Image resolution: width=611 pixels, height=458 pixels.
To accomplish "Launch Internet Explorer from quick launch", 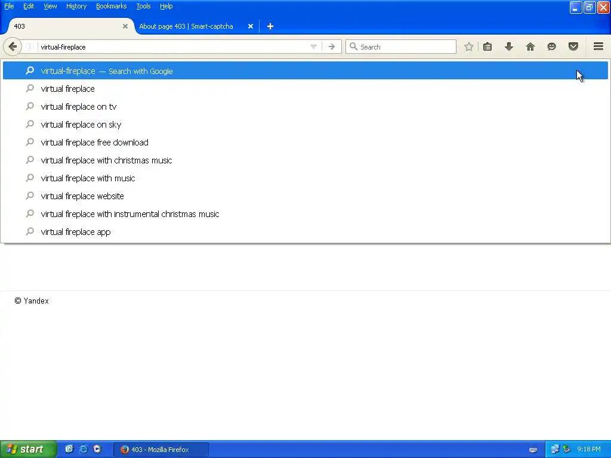I will (83, 449).
